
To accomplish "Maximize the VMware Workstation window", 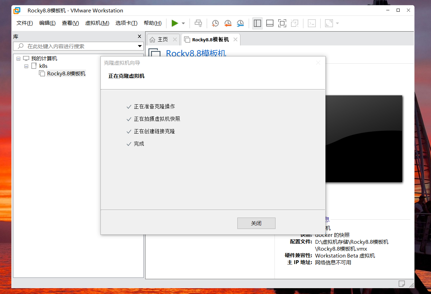I will (398, 10).
